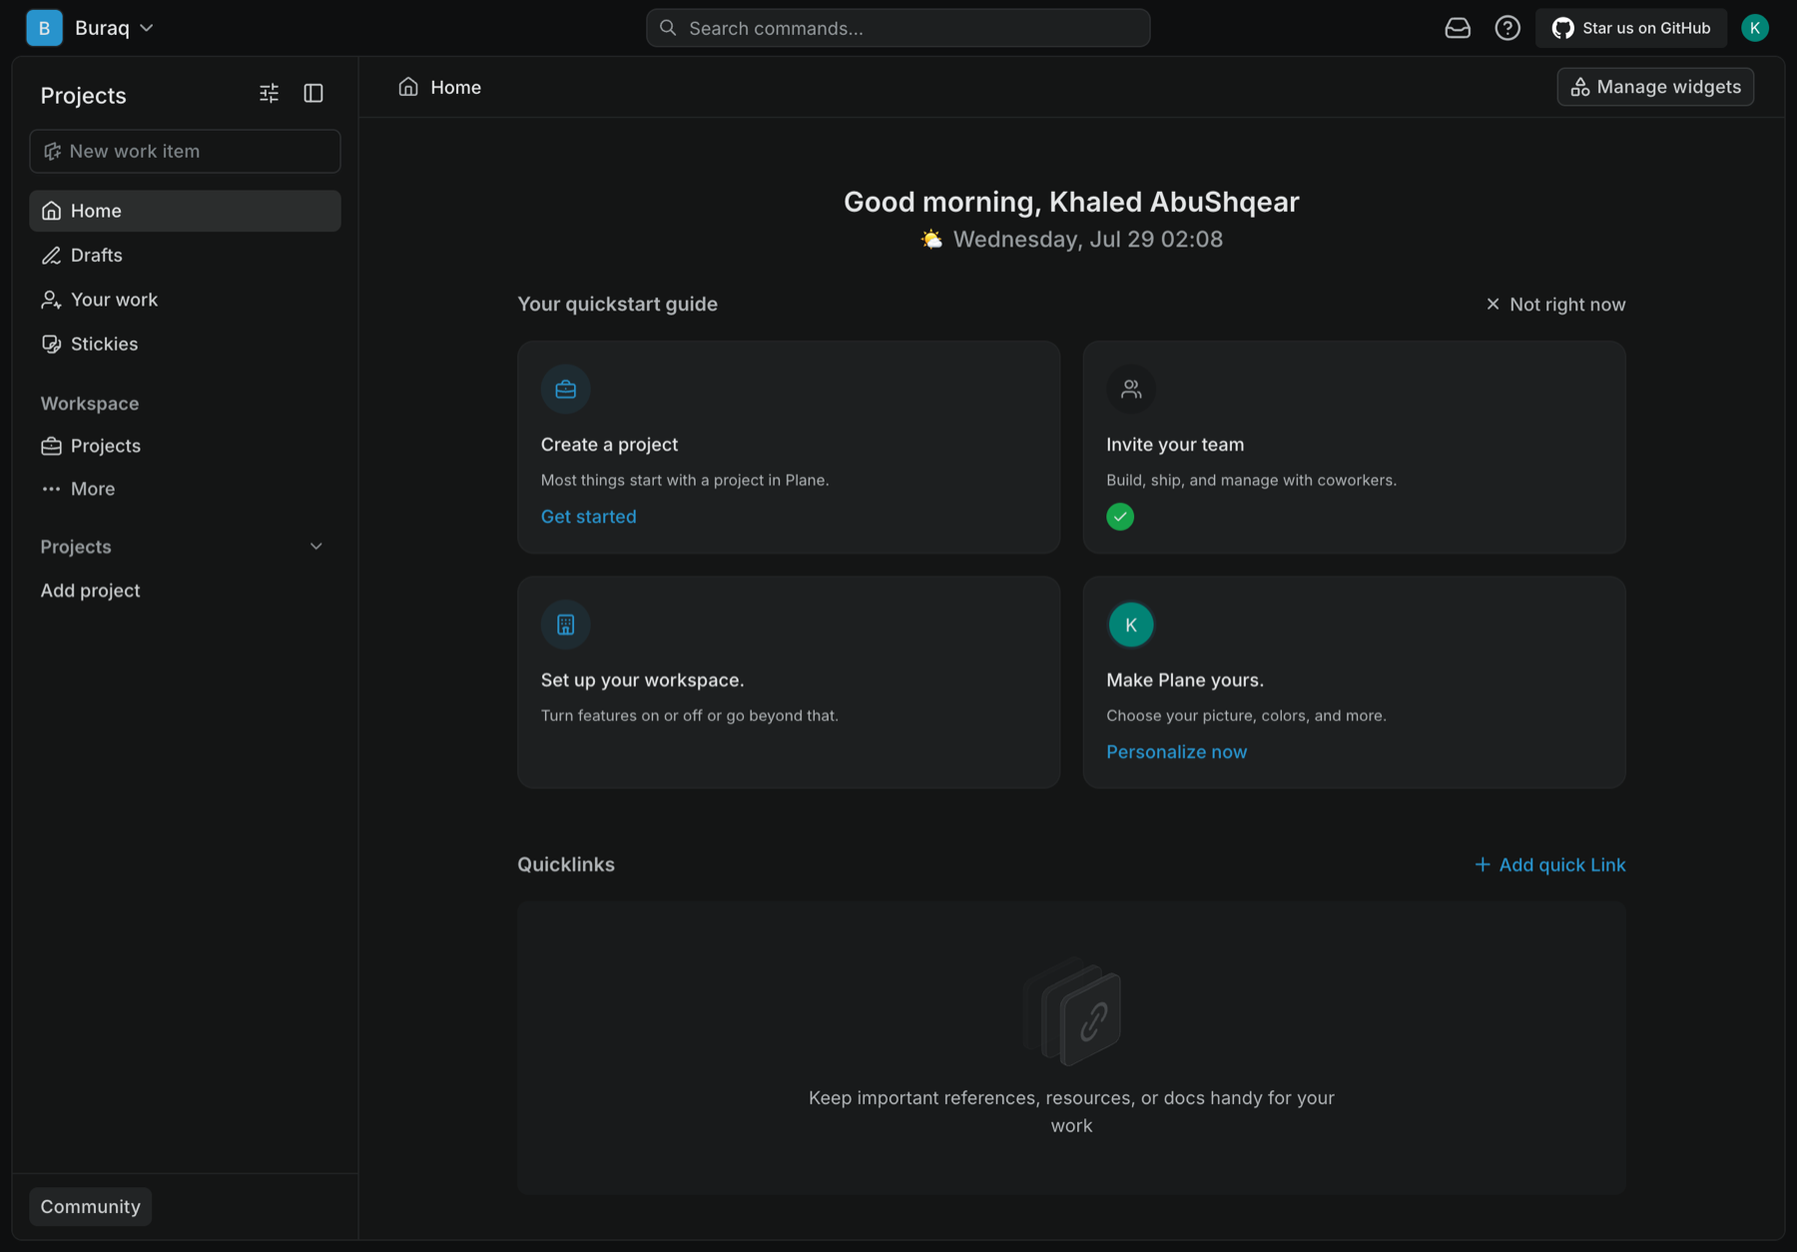Click the Get started link

pos(588,517)
